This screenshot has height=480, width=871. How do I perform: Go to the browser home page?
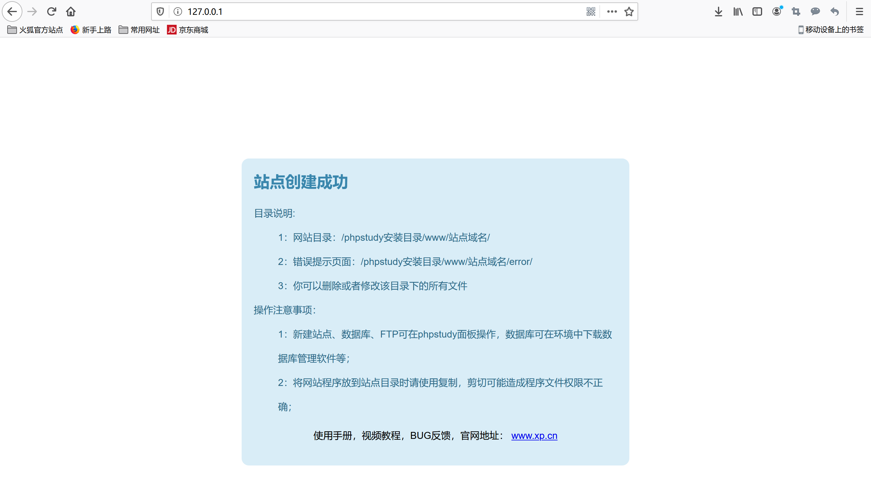click(x=71, y=12)
